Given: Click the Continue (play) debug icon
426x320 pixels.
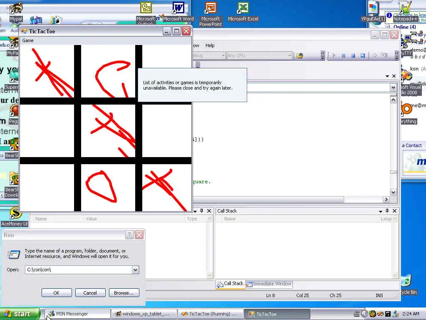Looking at the screenshot, I should [334, 55].
